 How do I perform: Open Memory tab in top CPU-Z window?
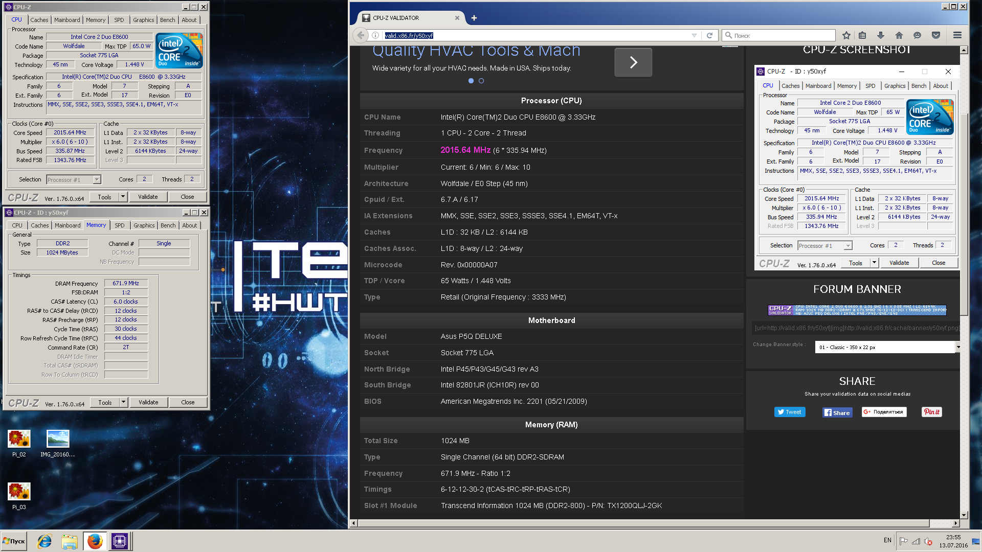pyautogui.click(x=96, y=20)
